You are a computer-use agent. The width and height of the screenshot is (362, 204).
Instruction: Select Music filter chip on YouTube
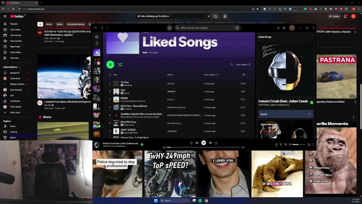49,24
